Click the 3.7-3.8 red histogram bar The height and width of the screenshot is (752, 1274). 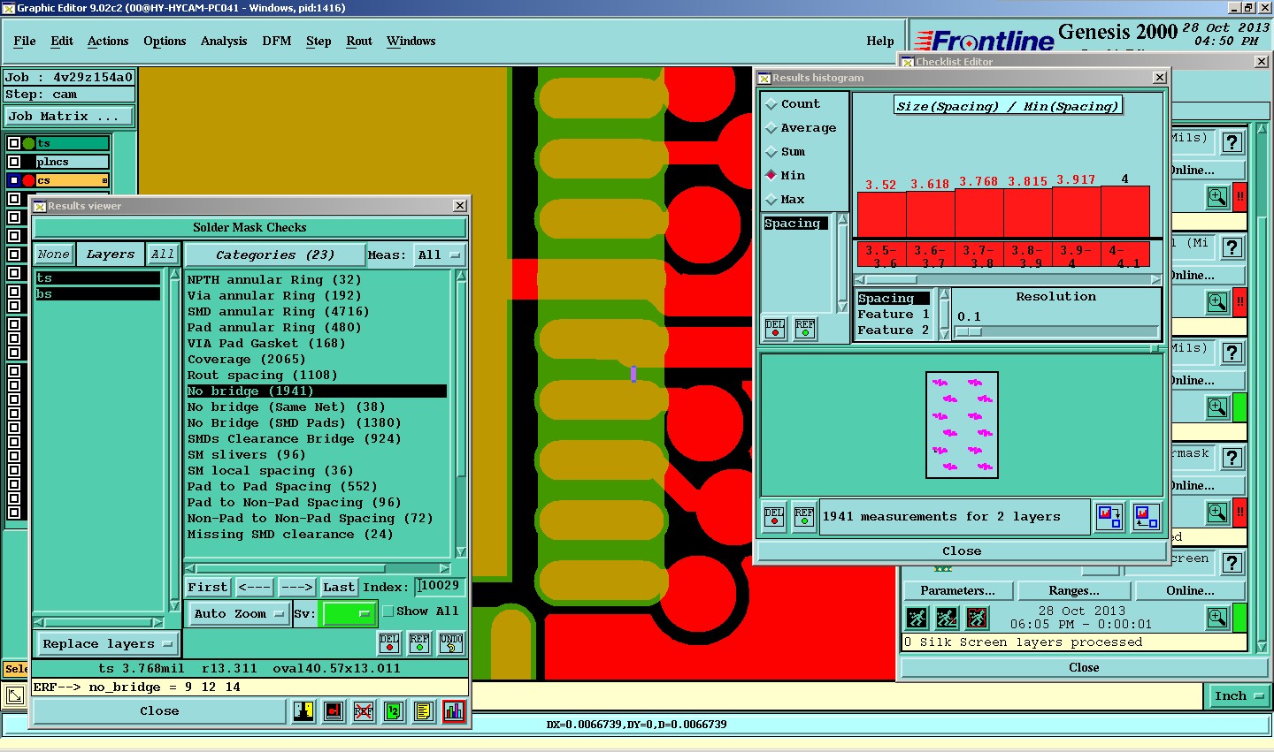(x=979, y=213)
